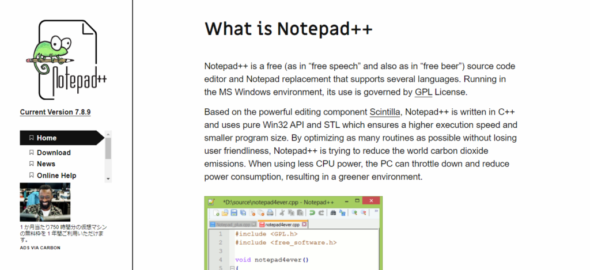Click Close document icon in screenshot toolbar

252,213
